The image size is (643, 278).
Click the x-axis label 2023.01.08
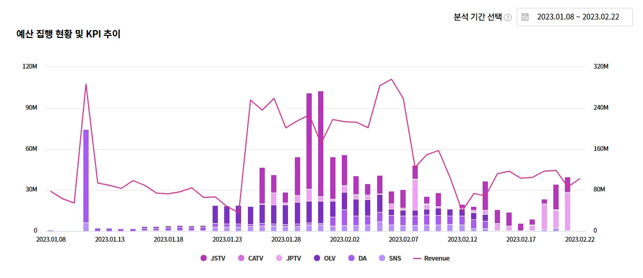(x=51, y=239)
